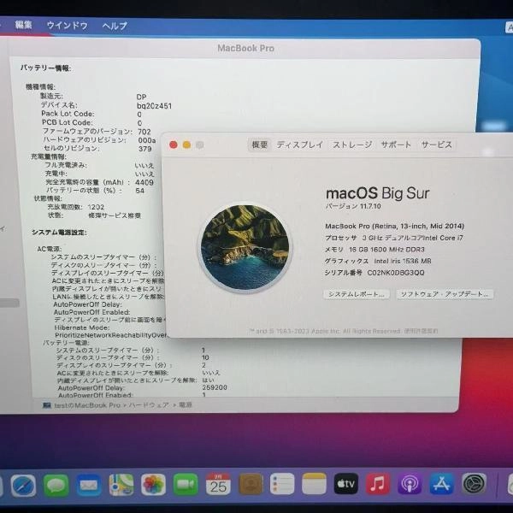The image size is (513, 513).
Task: Open the Mail app icon
Action: (x=88, y=485)
